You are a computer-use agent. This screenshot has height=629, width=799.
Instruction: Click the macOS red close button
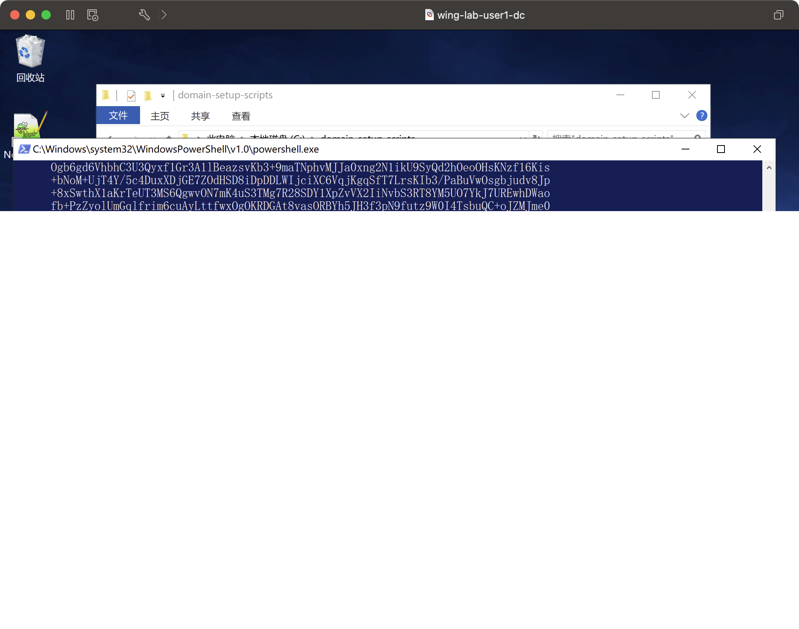coord(15,15)
